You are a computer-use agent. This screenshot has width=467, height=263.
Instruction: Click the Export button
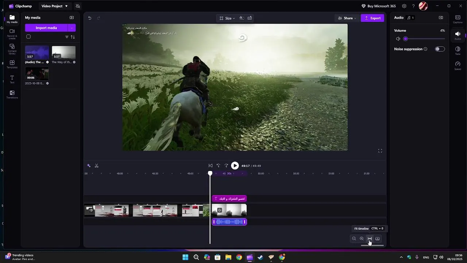pos(373,18)
